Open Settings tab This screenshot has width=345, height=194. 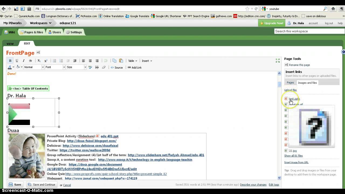point(74,32)
